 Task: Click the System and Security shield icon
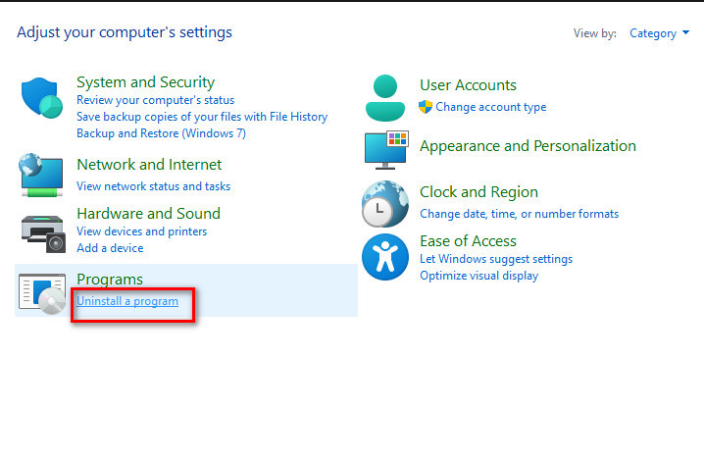42,97
